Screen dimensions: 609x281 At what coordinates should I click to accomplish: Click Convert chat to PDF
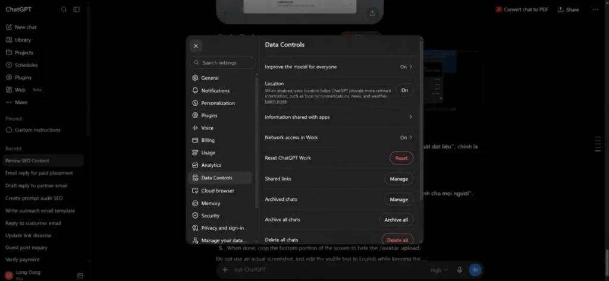click(x=522, y=10)
